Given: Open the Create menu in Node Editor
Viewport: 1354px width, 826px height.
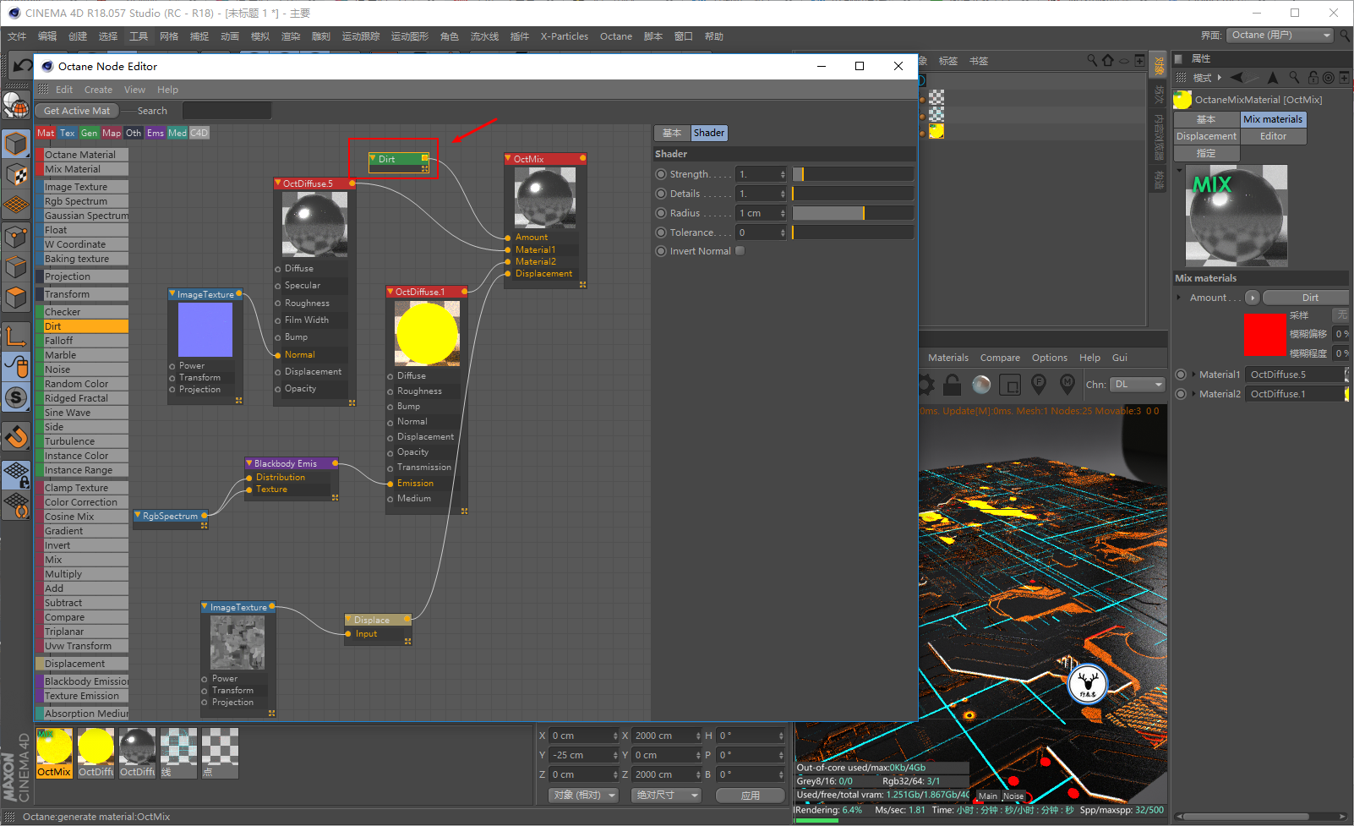Looking at the screenshot, I should click(x=98, y=90).
